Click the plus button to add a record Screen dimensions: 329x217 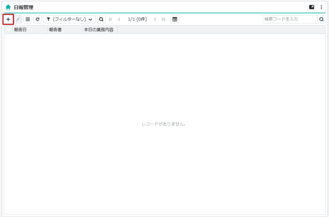(x=8, y=19)
